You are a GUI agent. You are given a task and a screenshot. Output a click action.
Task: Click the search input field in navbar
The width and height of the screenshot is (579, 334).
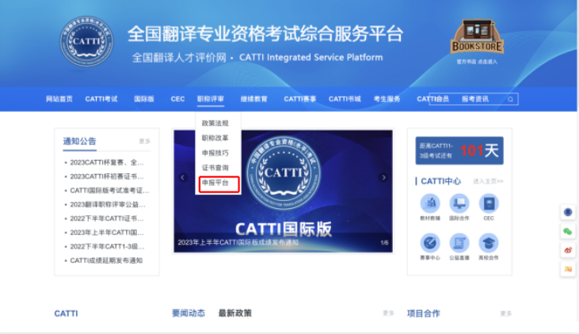[x=479, y=100]
